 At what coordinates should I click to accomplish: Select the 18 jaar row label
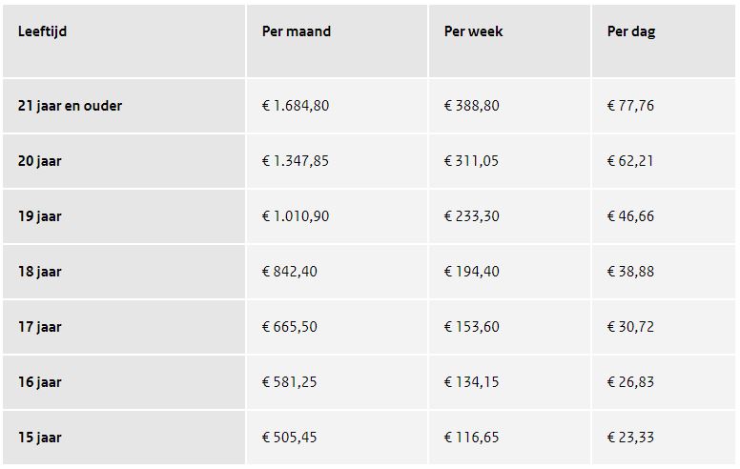pyautogui.click(x=40, y=272)
